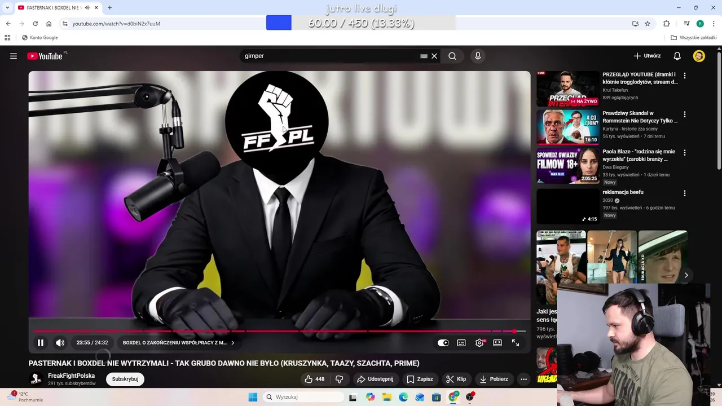Open File Explorer from the taskbar
The width and height of the screenshot is (722, 406).
point(387,397)
